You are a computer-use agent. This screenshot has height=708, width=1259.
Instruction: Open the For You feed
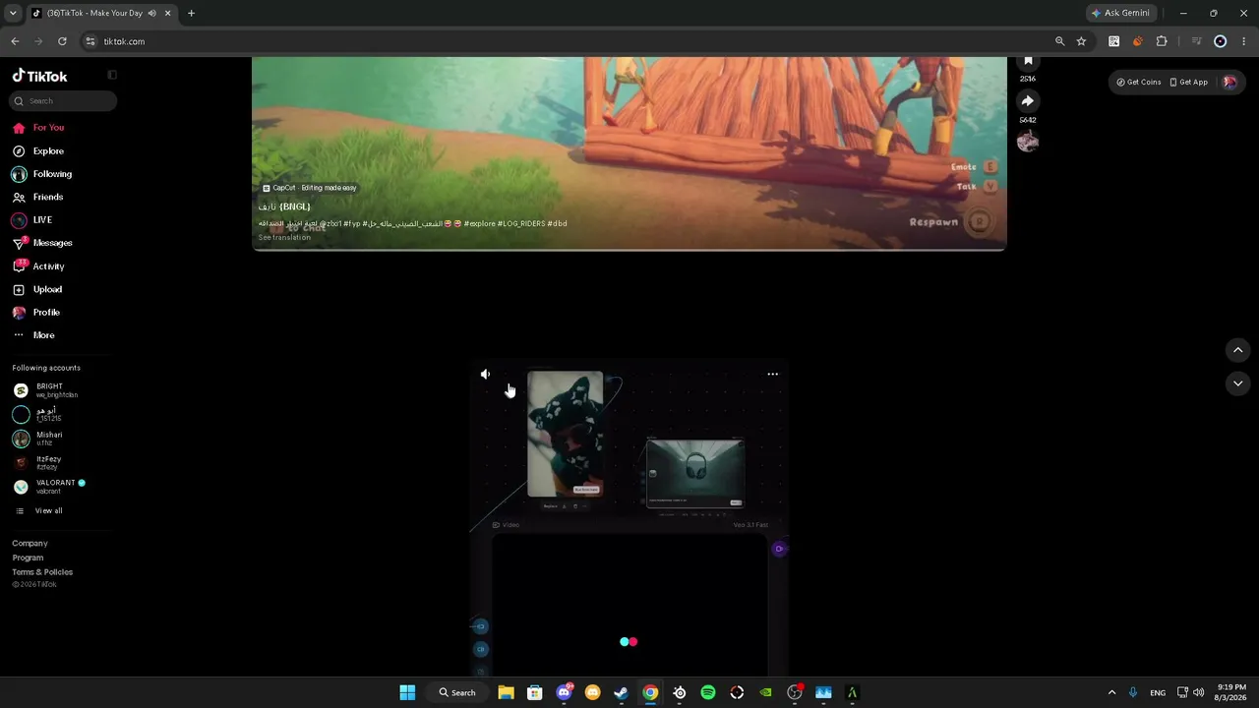pos(39,128)
